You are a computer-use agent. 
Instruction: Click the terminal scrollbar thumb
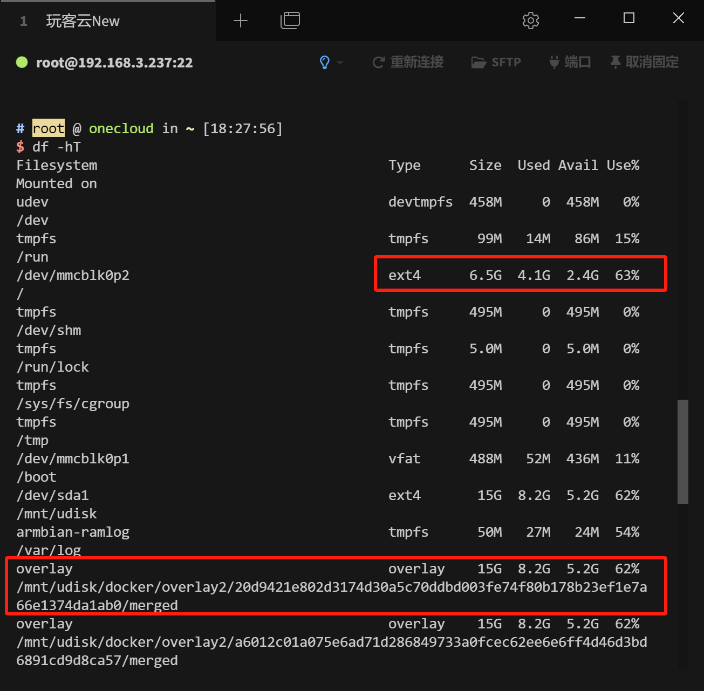(x=683, y=451)
